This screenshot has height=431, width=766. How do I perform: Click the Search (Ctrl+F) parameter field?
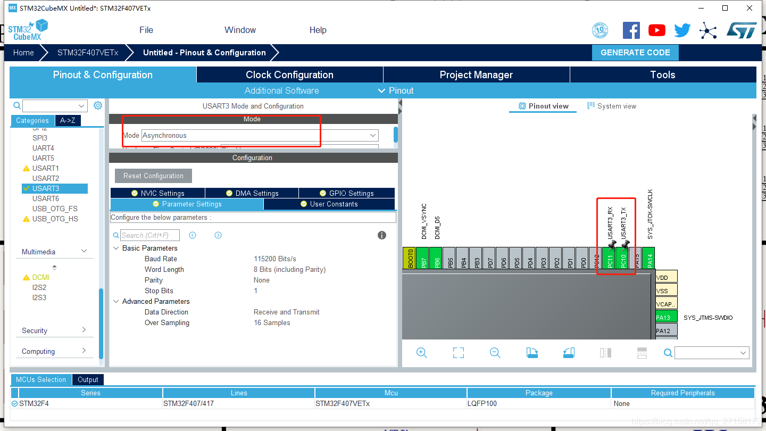[x=150, y=235]
